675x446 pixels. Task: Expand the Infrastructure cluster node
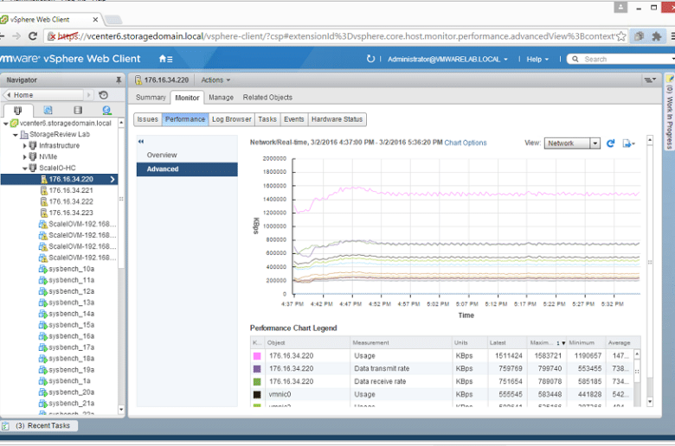pos(24,146)
